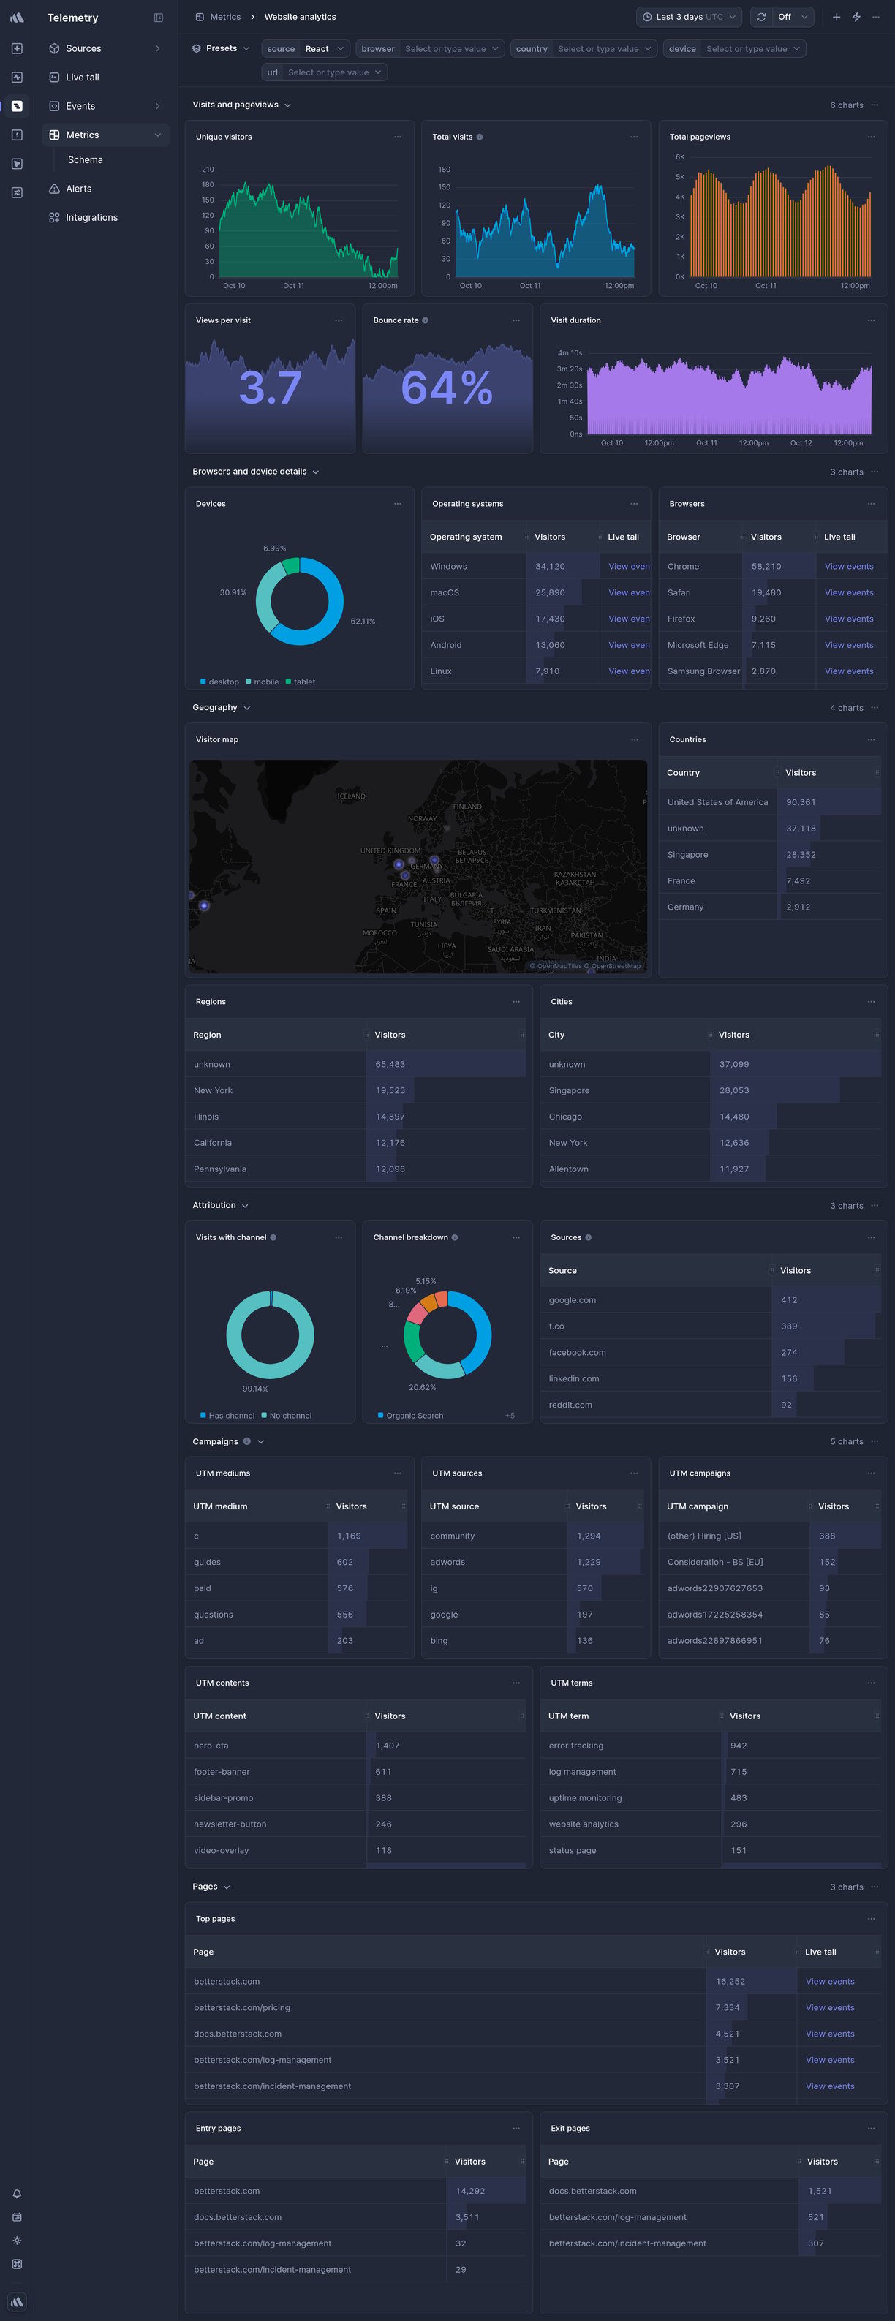Open the header three-dot more menu
Viewport: 895px width, 2321px height.
(x=875, y=16)
